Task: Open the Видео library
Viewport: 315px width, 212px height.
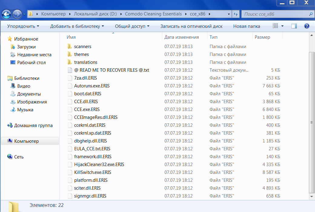Action: tap(24, 86)
